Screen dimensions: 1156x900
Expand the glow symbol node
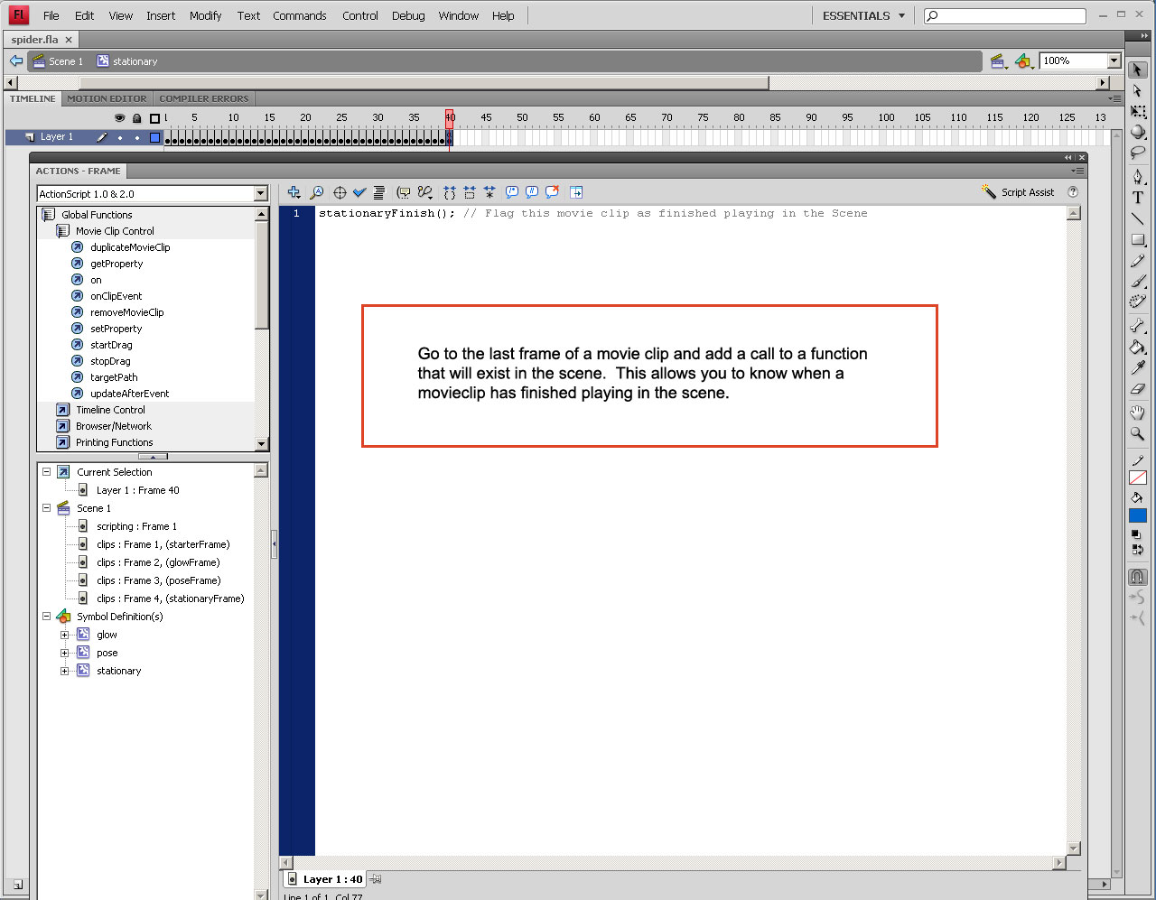(64, 635)
